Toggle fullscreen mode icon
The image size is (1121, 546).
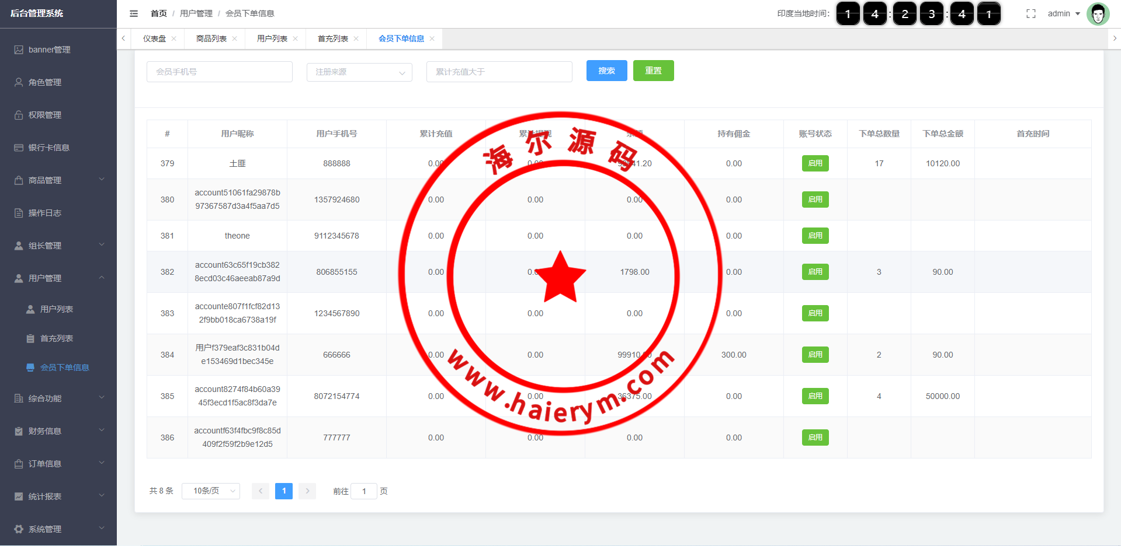click(1030, 13)
